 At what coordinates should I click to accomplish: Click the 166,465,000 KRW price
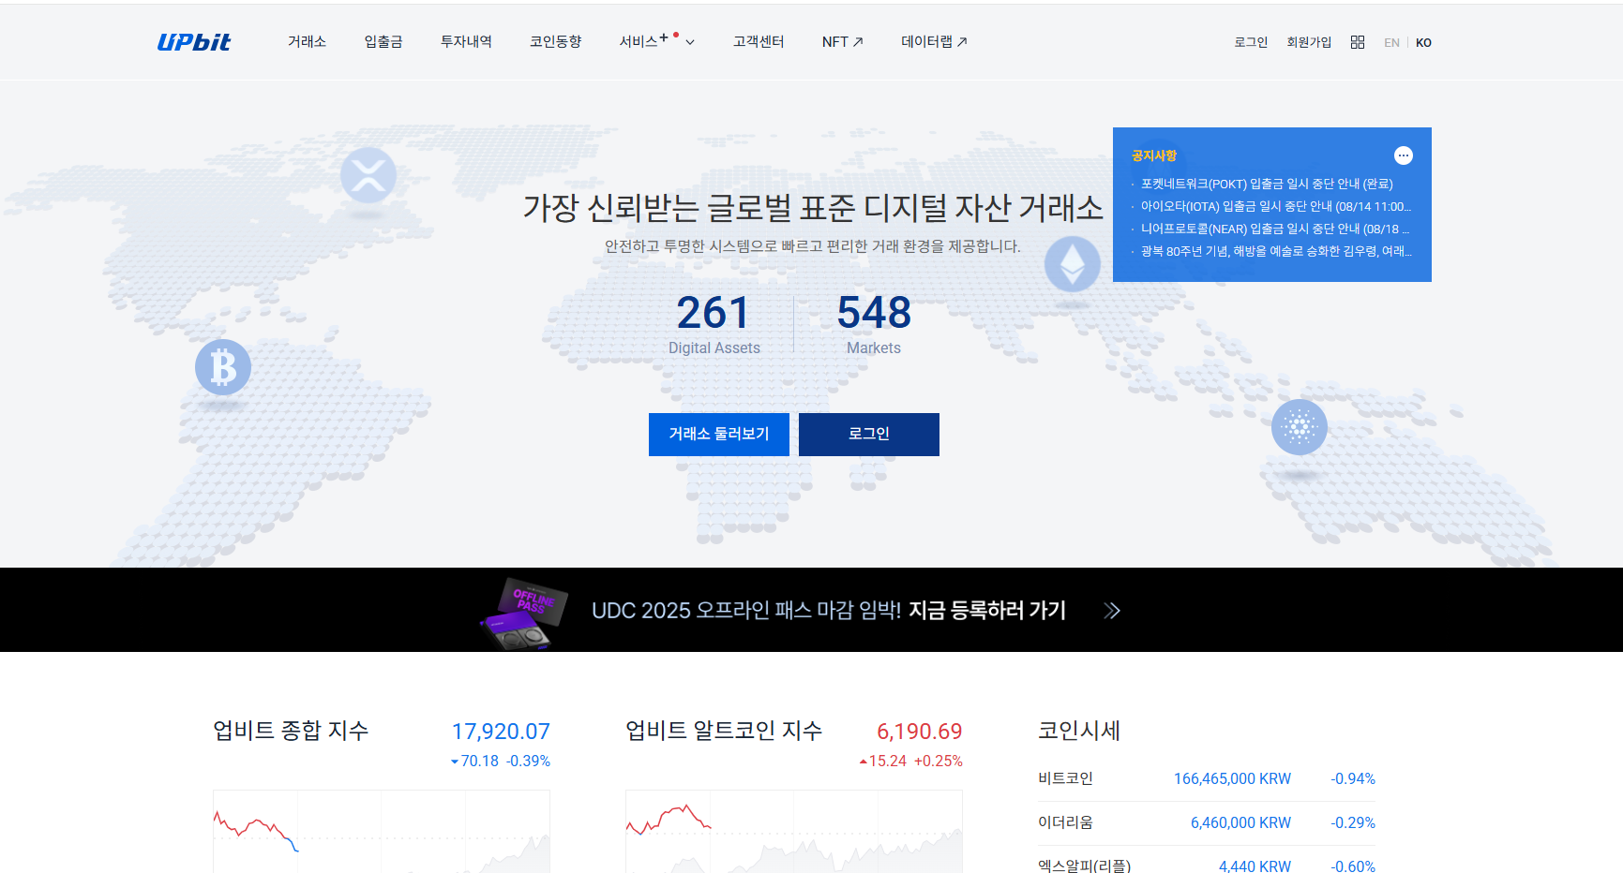point(1232,779)
